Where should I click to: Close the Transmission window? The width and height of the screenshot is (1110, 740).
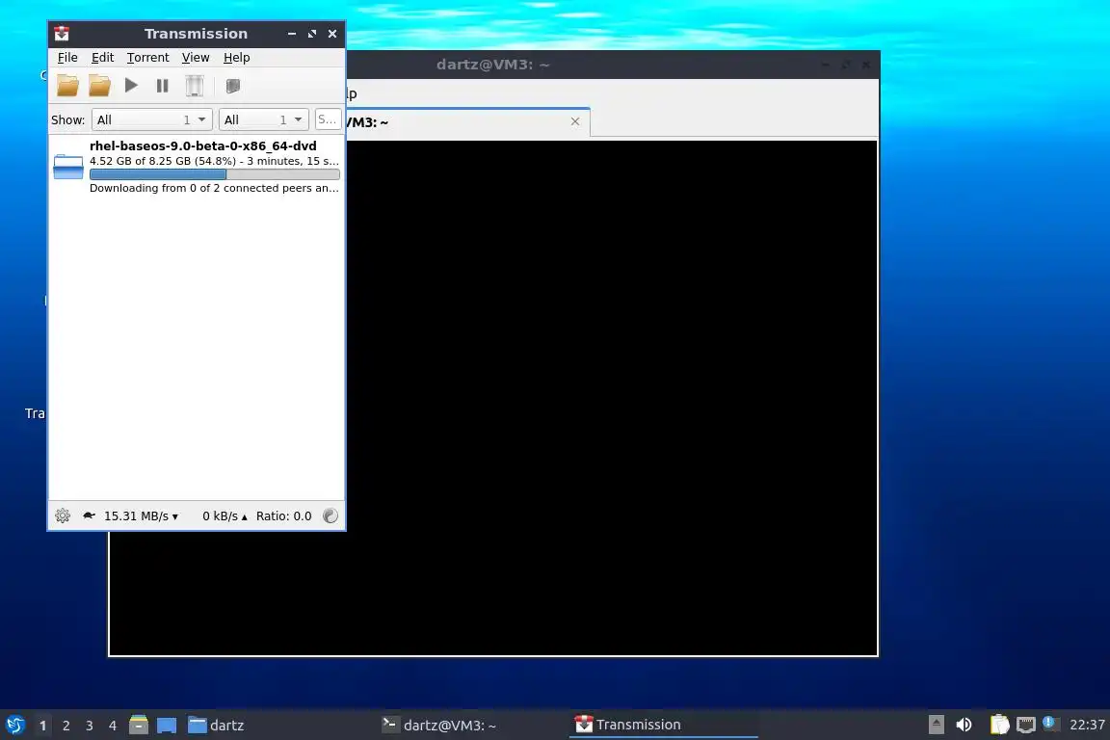[x=332, y=34]
